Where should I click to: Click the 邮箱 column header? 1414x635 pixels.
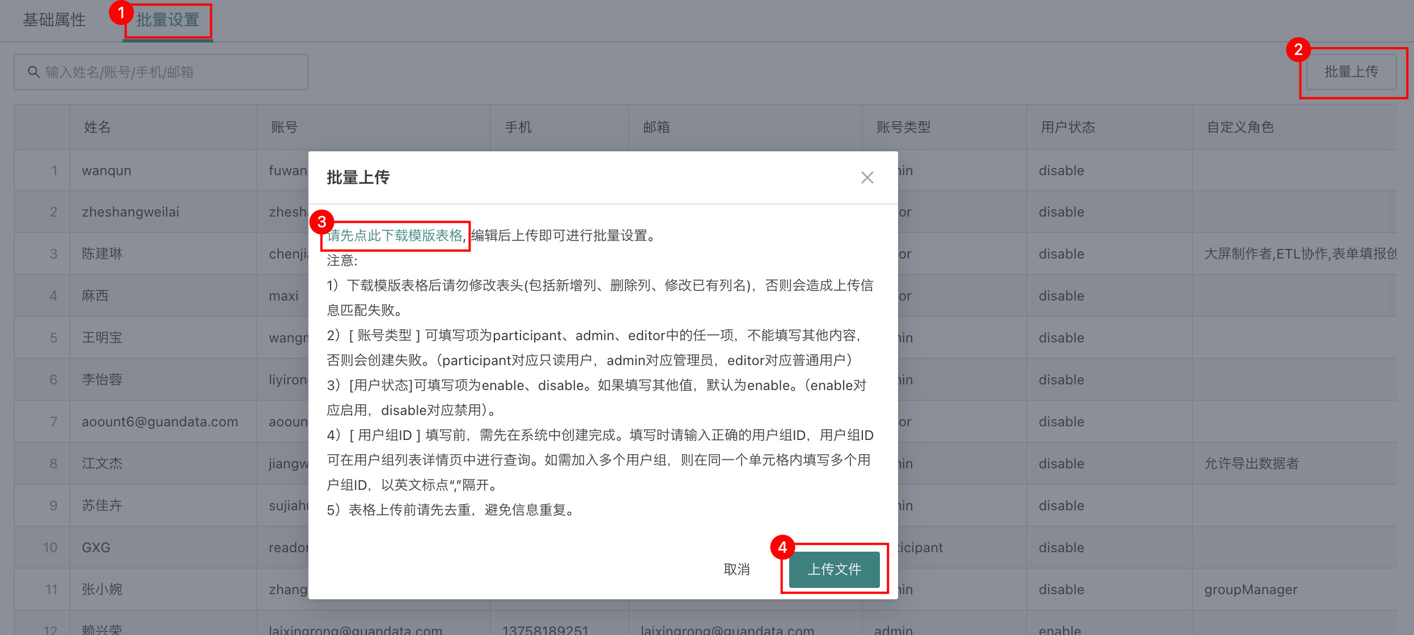[656, 127]
